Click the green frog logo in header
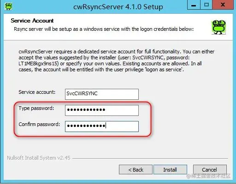 [218, 27]
